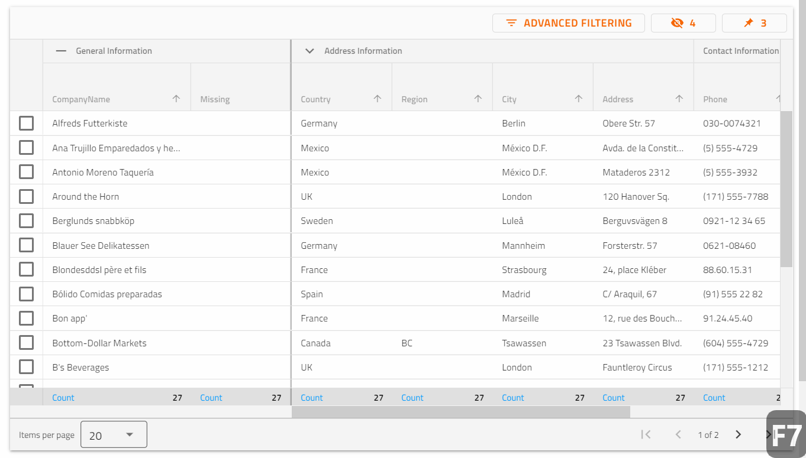806x458 pixels.
Task: Go to the next page arrow
Action: [x=738, y=434]
